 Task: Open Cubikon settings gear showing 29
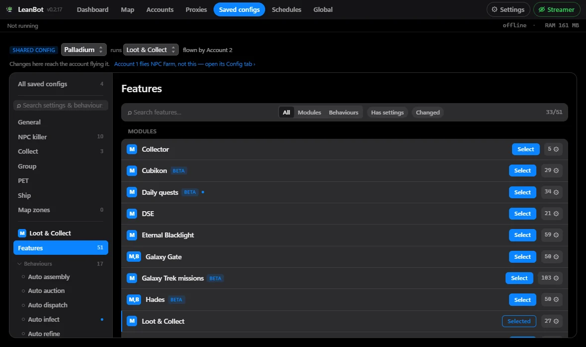[x=552, y=171]
